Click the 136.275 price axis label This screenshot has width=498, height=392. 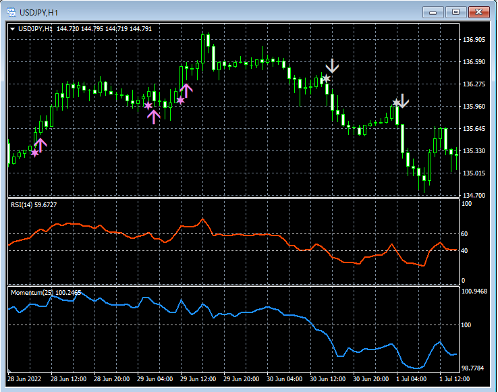(474, 84)
